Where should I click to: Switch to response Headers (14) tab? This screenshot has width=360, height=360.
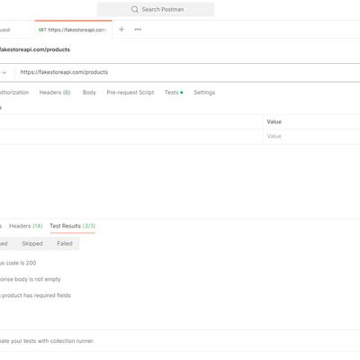click(26, 226)
